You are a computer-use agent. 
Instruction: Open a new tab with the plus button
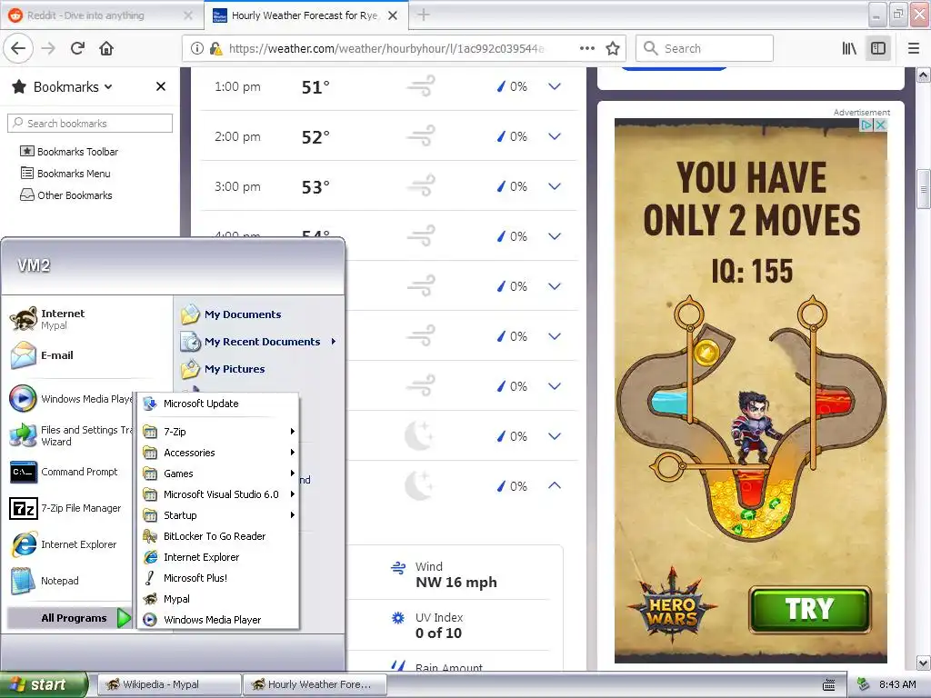[x=424, y=15]
